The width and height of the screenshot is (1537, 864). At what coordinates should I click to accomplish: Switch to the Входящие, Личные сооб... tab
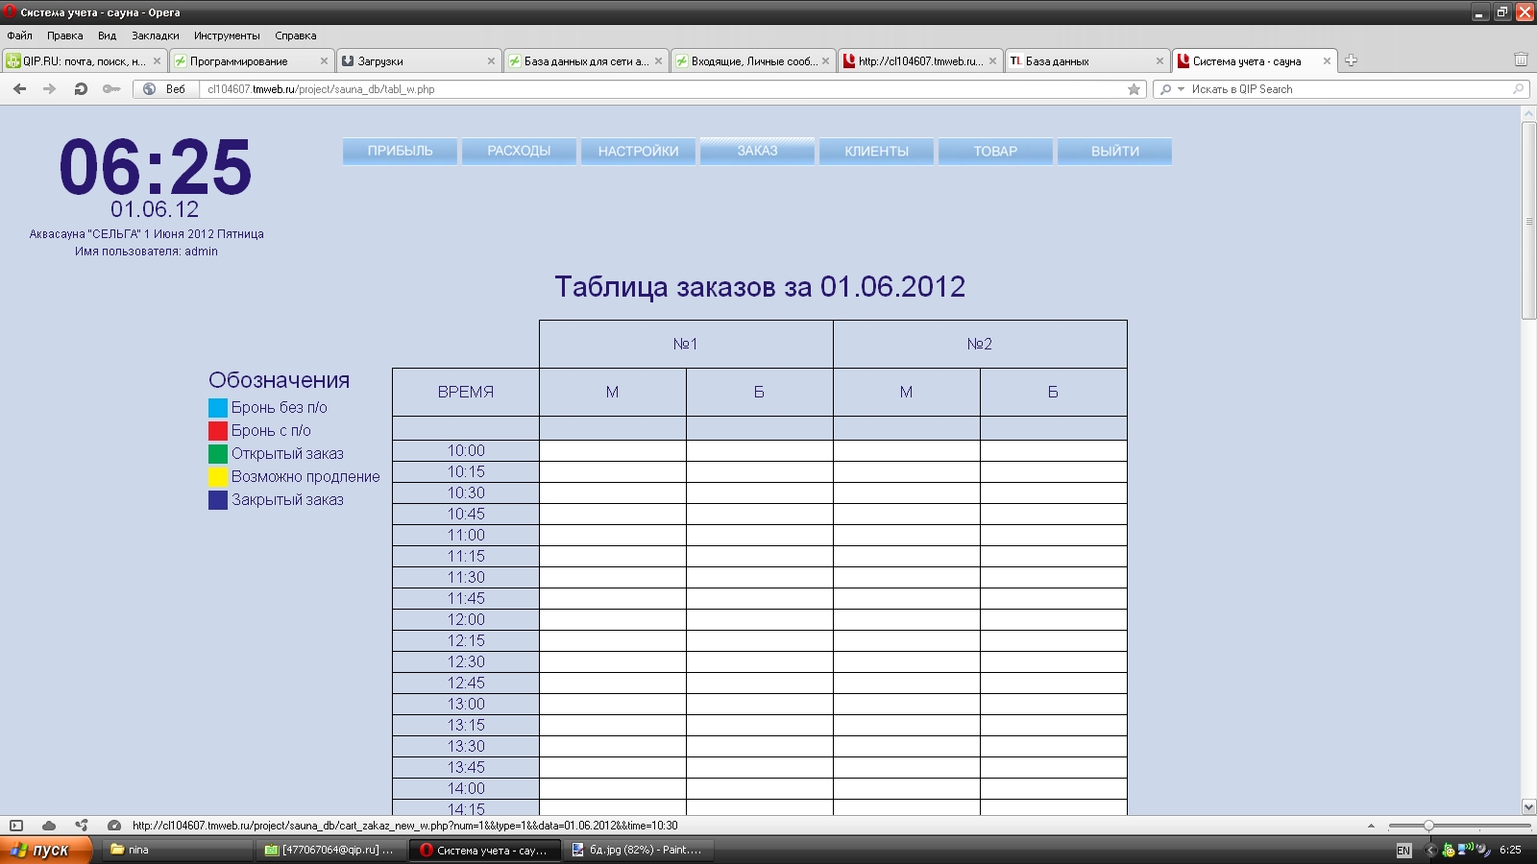pos(752,60)
